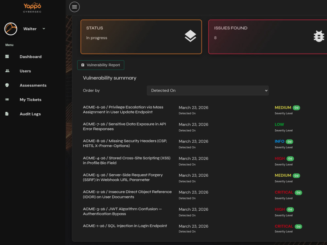Open the Dashboard menu item
This screenshot has width=327, height=245.
(31, 57)
